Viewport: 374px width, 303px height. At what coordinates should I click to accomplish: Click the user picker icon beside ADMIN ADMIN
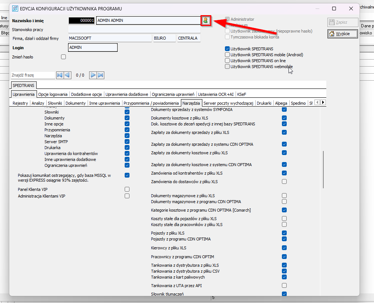point(206,20)
